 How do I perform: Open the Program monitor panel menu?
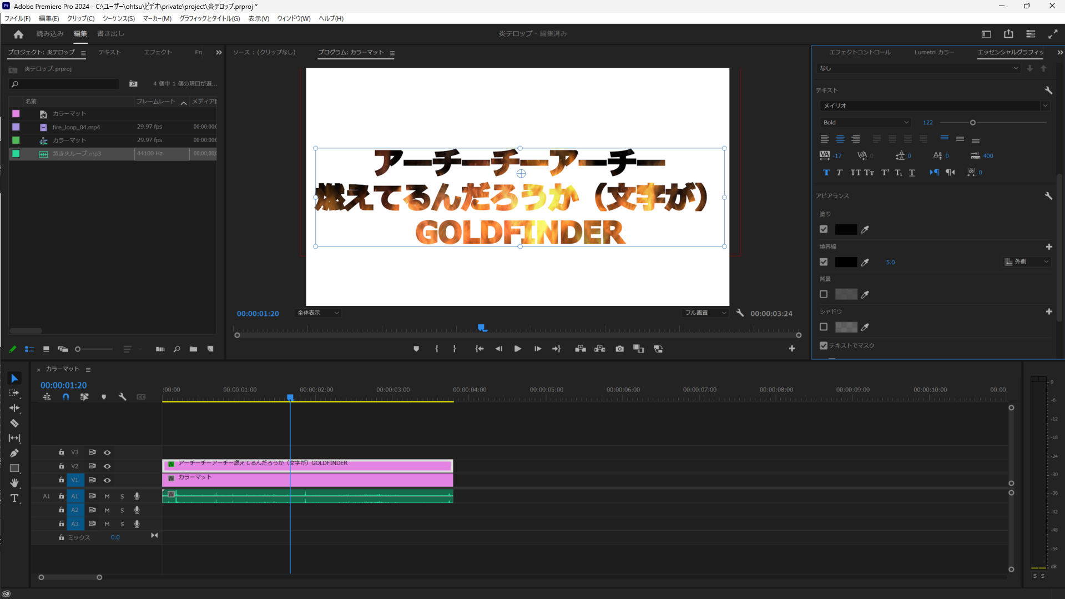[392, 53]
